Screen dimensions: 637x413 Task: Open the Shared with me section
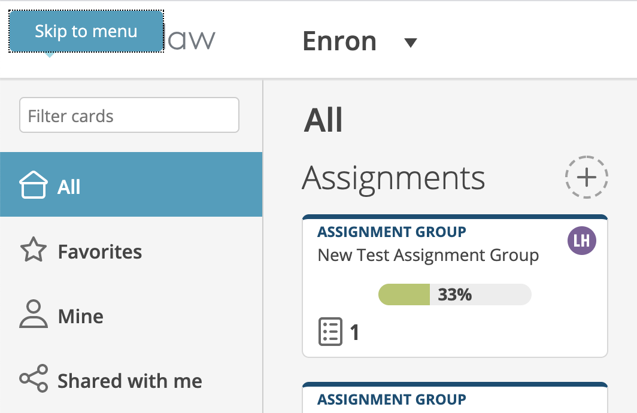pos(131,380)
